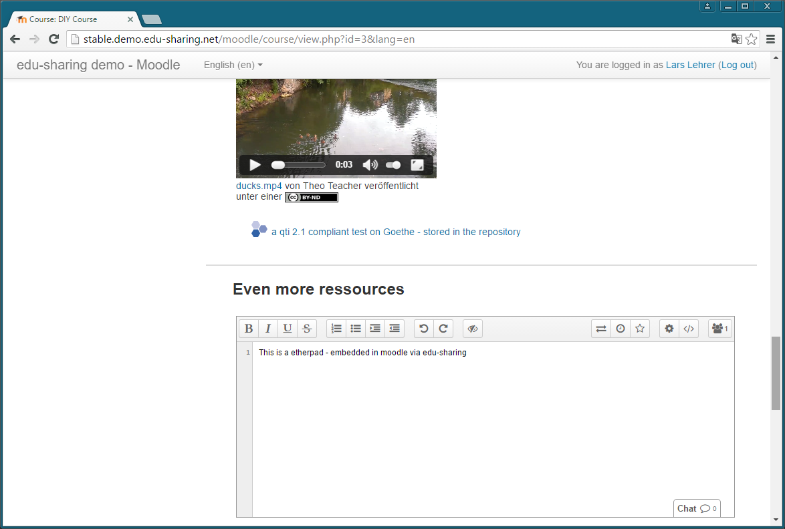Screen dimensions: 785x529
Task: Bookmark this page with star
Action: [752, 39]
